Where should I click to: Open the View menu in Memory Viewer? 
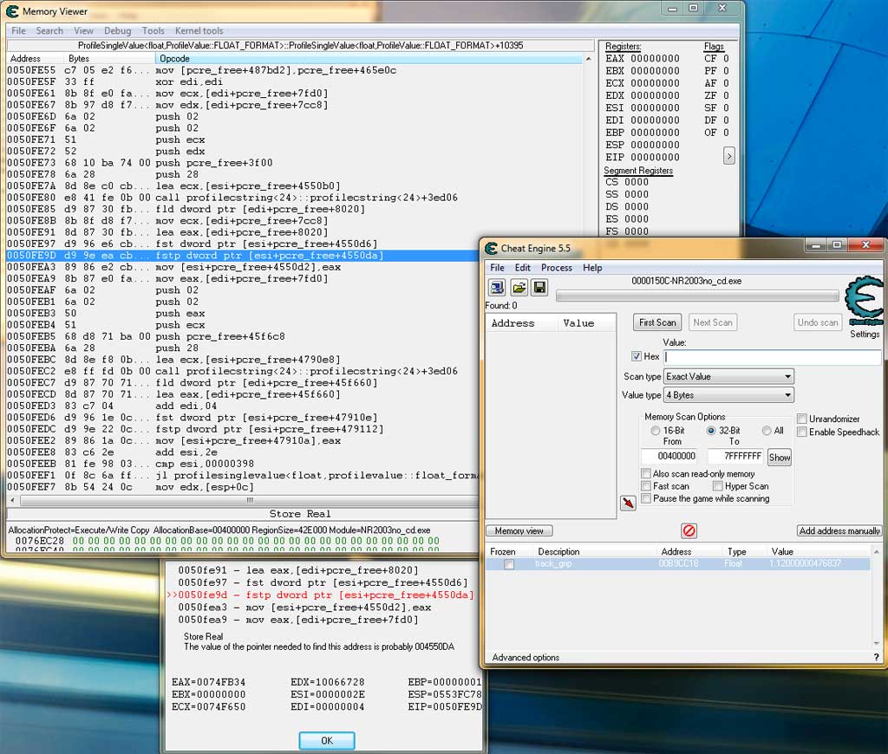click(x=83, y=30)
